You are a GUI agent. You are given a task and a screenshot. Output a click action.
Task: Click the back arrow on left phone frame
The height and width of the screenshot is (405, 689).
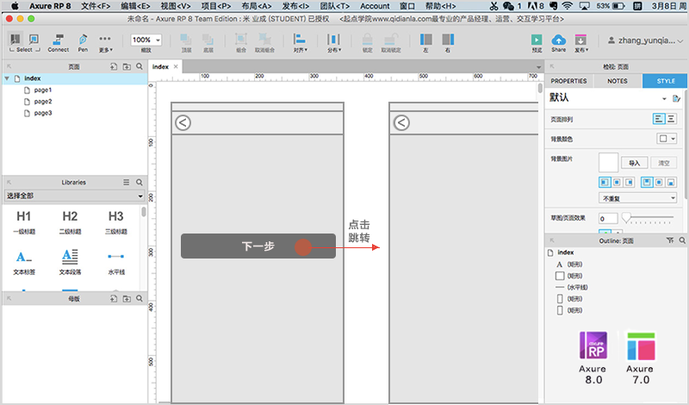tap(183, 122)
